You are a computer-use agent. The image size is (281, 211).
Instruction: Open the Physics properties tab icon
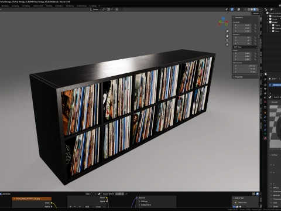pos(265,125)
